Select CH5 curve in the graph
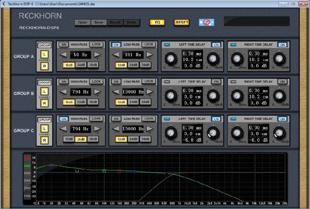The width and height of the screenshot is (310, 209). click(27, 188)
